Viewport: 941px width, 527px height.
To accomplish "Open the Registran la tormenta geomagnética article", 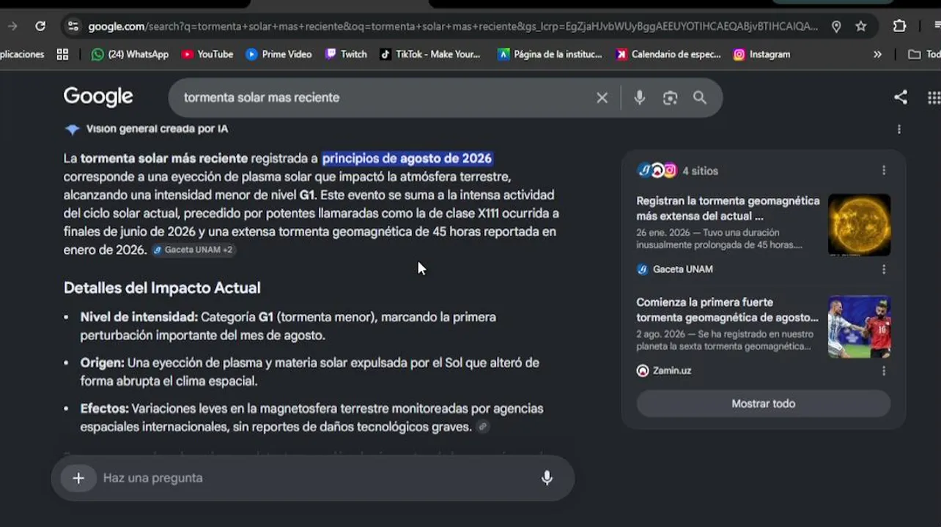I will [x=728, y=208].
